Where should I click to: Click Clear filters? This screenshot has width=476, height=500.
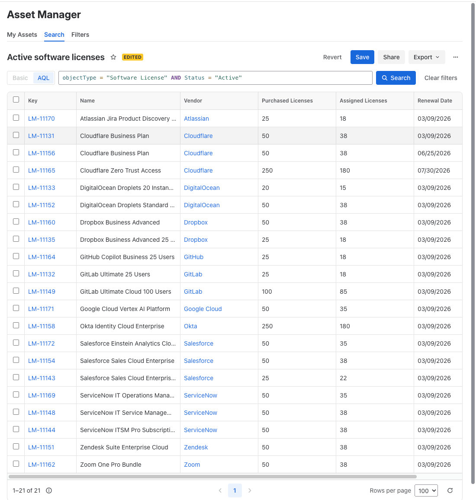click(x=441, y=78)
